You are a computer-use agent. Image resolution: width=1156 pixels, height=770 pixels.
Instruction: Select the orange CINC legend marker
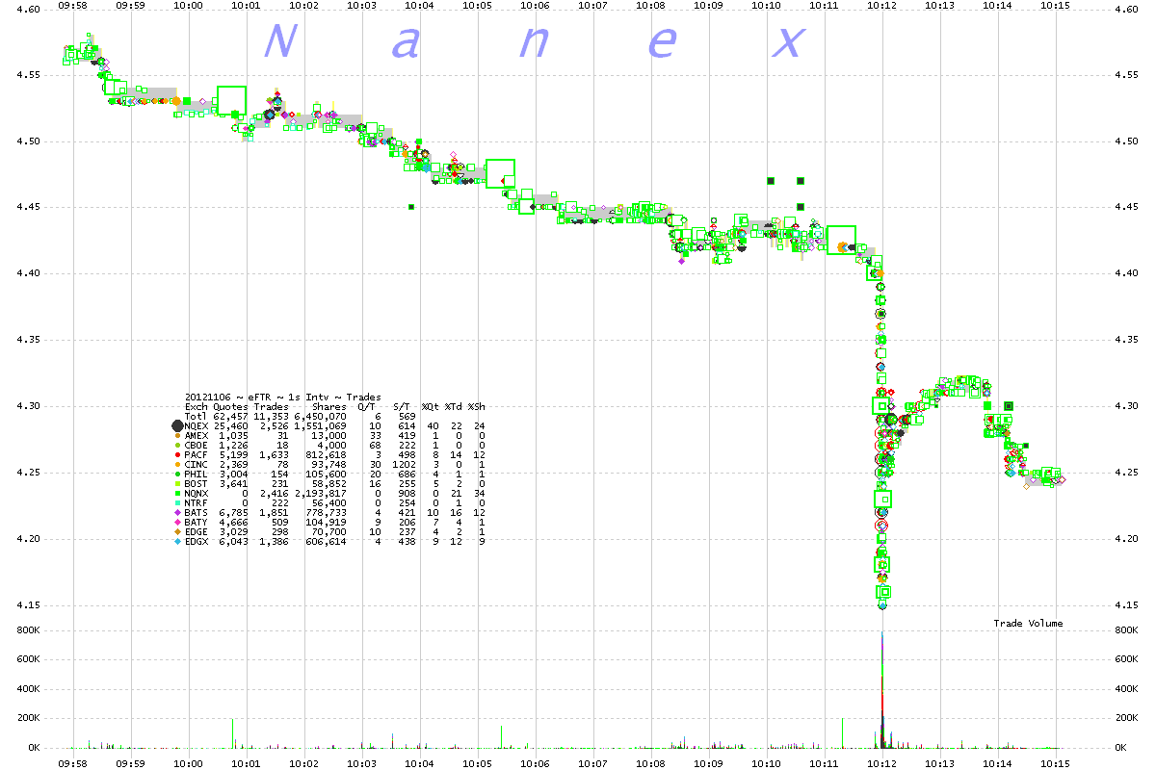(x=177, y=464)
